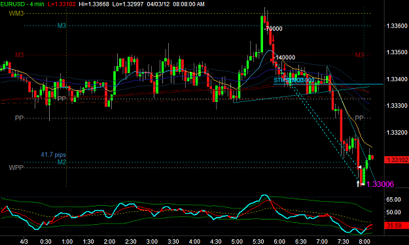The width and height of the screenshot is (409, 245).
Task: Click the 6:30 time axis label
Action: (301, 242)
